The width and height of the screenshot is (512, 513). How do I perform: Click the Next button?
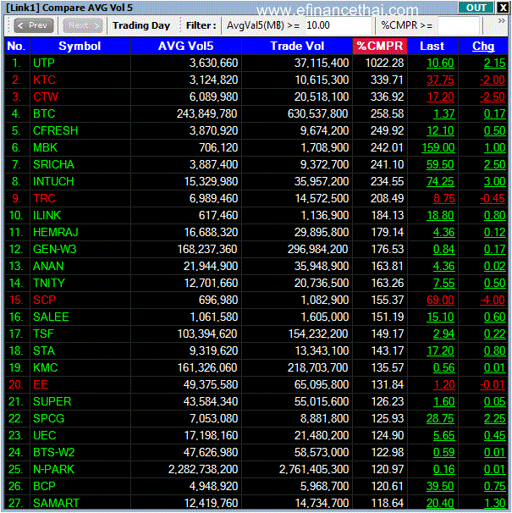click(x=82, y=25)
